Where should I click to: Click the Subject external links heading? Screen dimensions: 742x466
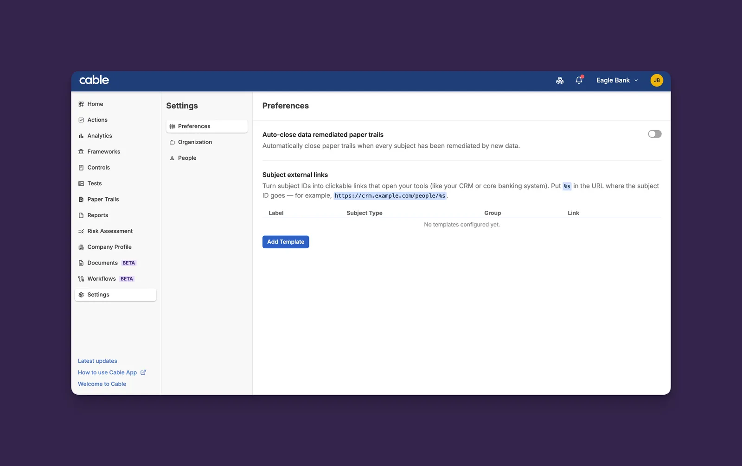point(295,175)
